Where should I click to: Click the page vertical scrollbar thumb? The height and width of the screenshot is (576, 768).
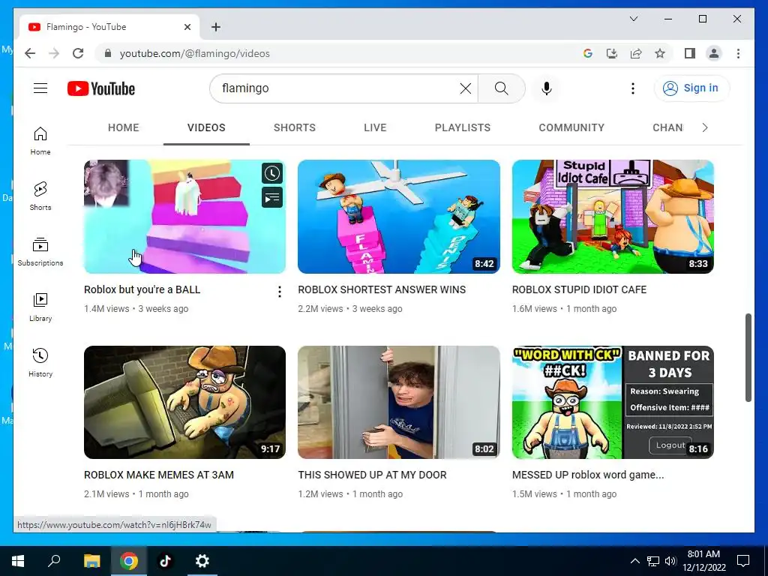pyautogui.click(x=748, y=358)
